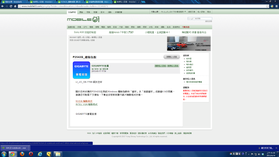Click the extension icon beside the bookmark star
The width and height of the screenshot is (279, 157).
272,6
